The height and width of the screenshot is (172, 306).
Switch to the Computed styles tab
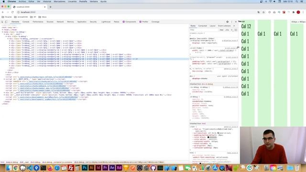pyautogui.click(x=203, y=26)
